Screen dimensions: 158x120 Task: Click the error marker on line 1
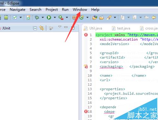point(86,35)
